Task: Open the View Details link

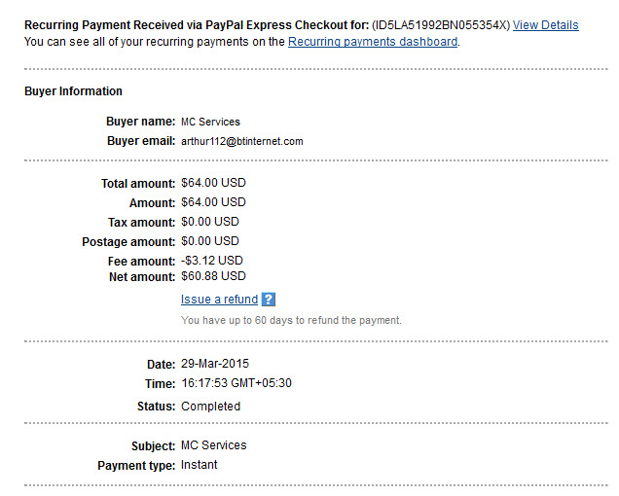Action: pos(546,25)
